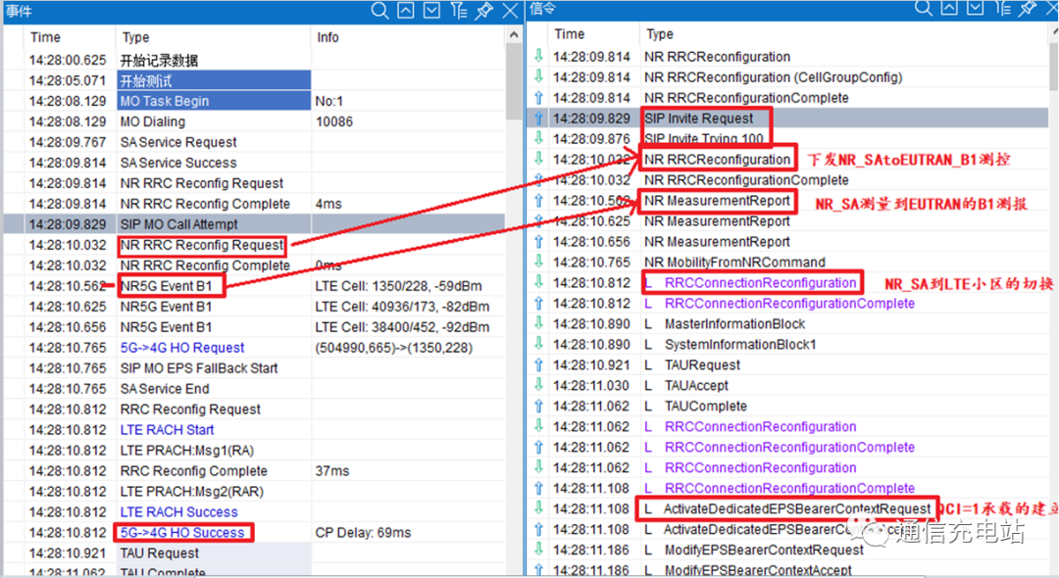Viewport: 1059px width, 578px height.
Task: Click the previous-result up icon in 事件 panel
Action: click(x=406, y=10)
